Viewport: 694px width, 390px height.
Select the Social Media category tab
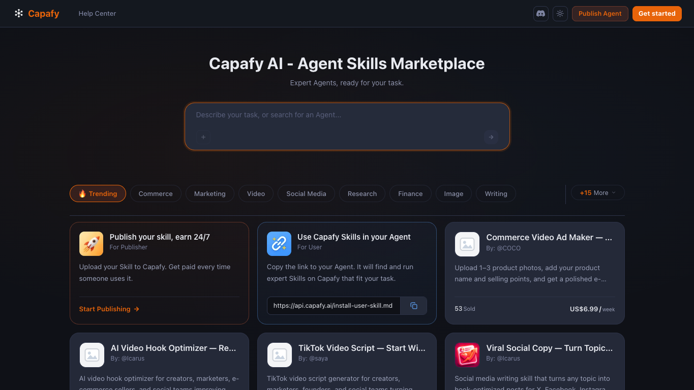pos(306,193)
